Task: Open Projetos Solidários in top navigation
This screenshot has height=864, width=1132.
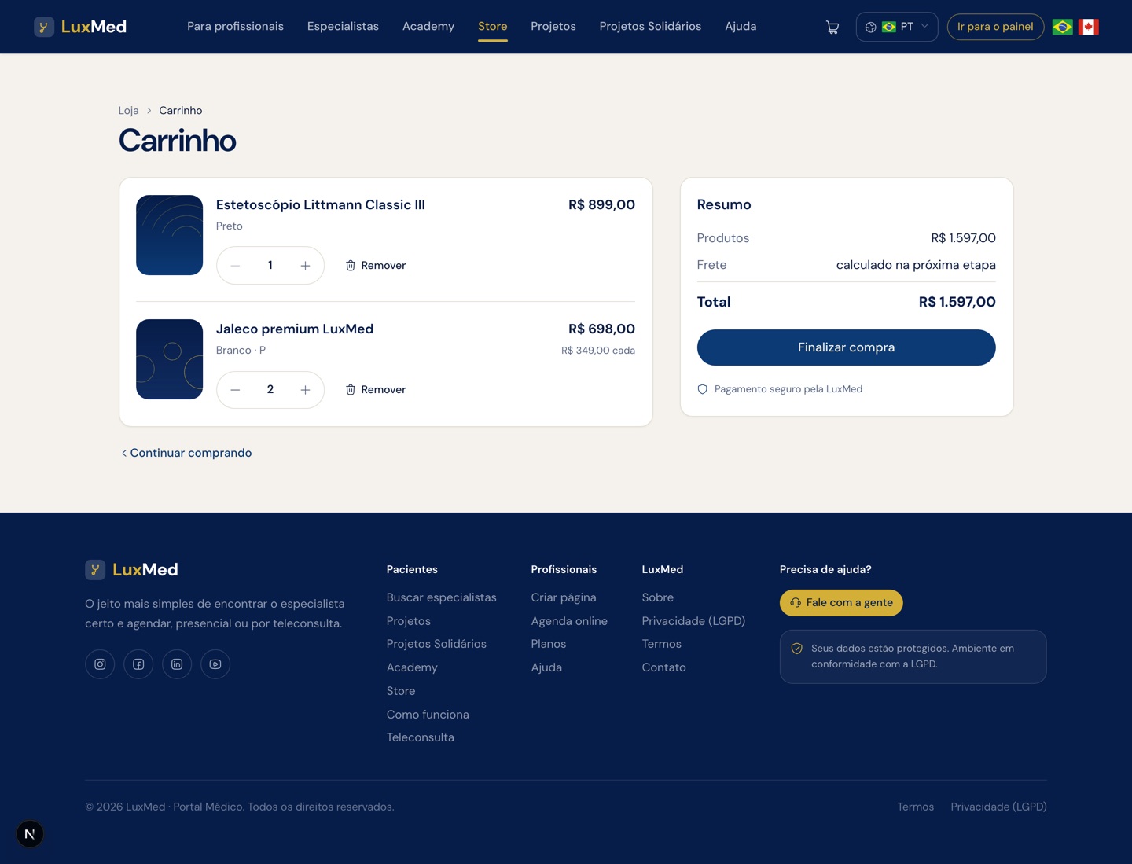Action: point(650,26)
